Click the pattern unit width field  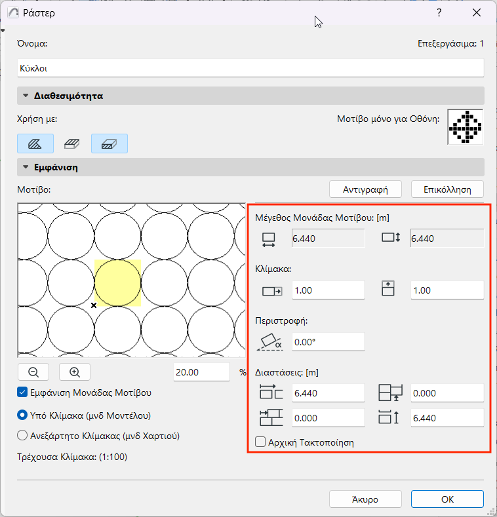pos(328,238)
